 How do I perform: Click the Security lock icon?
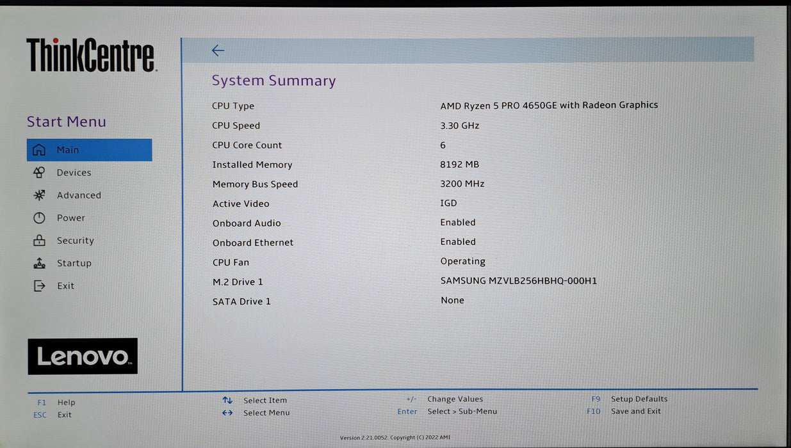coord(39,241)
